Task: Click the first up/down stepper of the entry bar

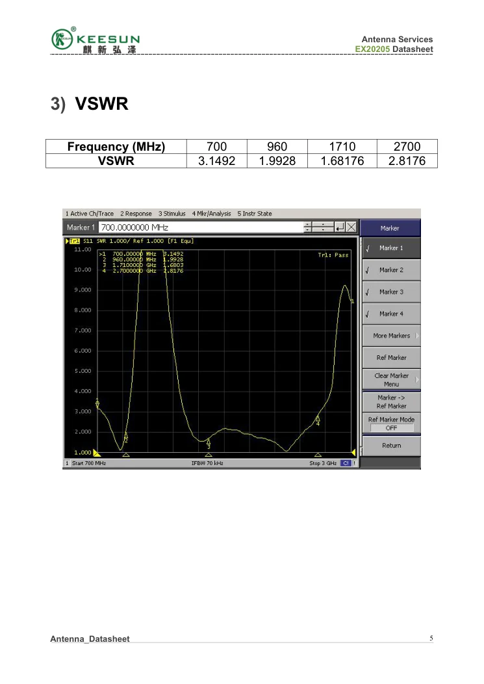Action: [x=308, y=227]
